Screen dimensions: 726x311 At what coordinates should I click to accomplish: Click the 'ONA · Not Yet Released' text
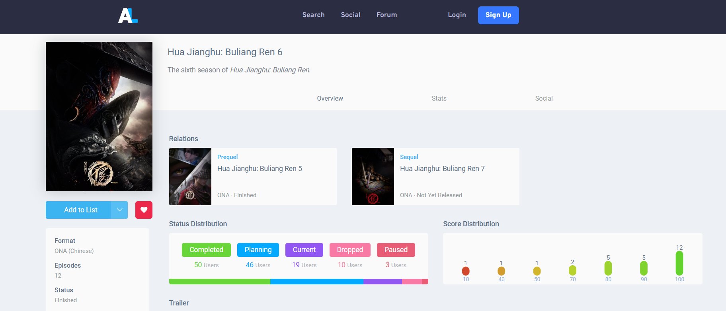[431, 195]
